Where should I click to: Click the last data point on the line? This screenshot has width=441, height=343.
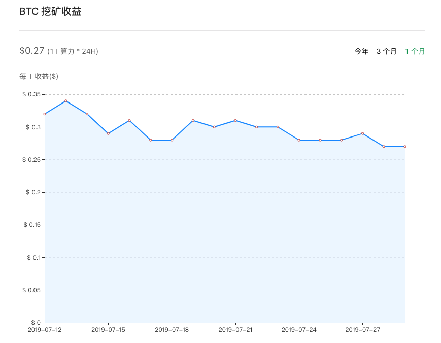tap(405, 147)
